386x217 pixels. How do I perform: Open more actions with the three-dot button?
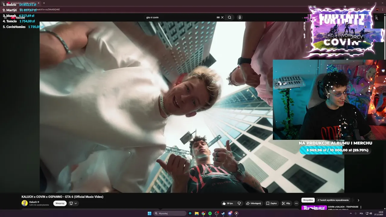296,203
